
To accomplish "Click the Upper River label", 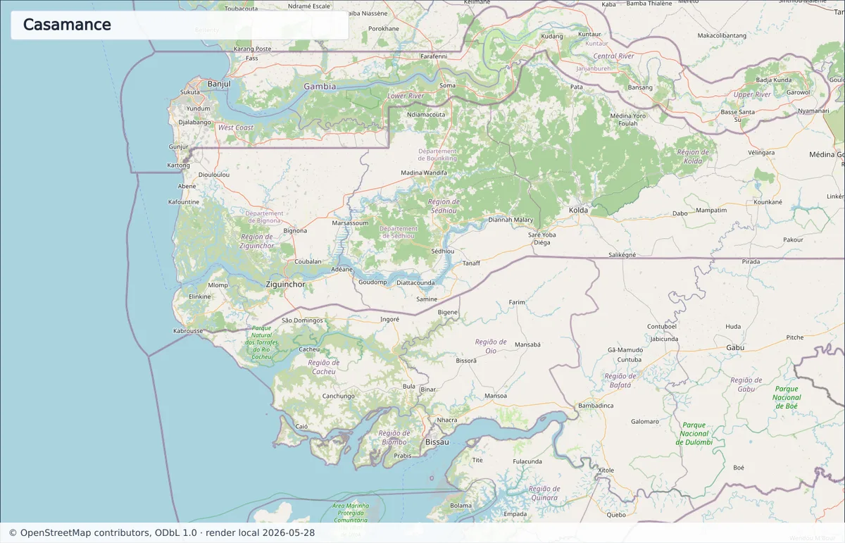I will click(753, 94).
